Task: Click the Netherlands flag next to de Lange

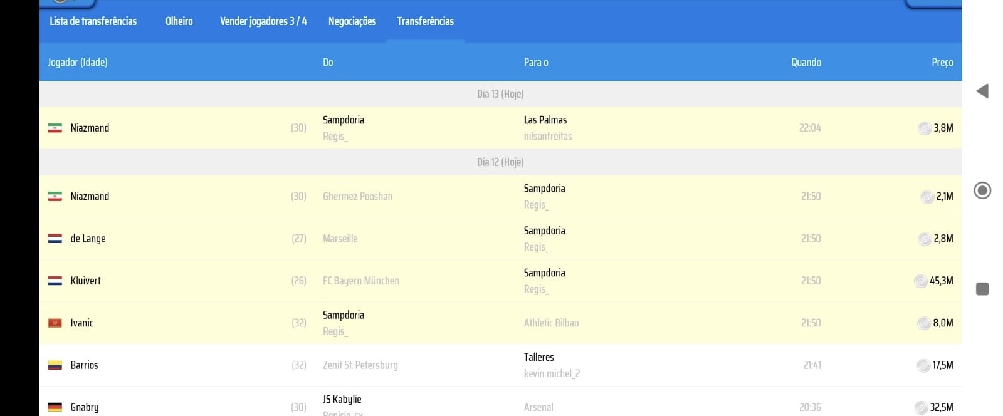Action: tap(55, 239)
